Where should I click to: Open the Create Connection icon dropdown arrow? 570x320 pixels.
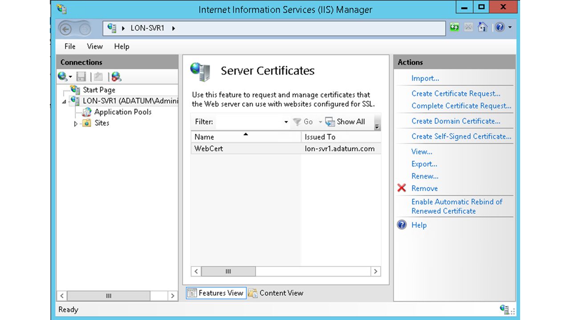coord(70,77)
